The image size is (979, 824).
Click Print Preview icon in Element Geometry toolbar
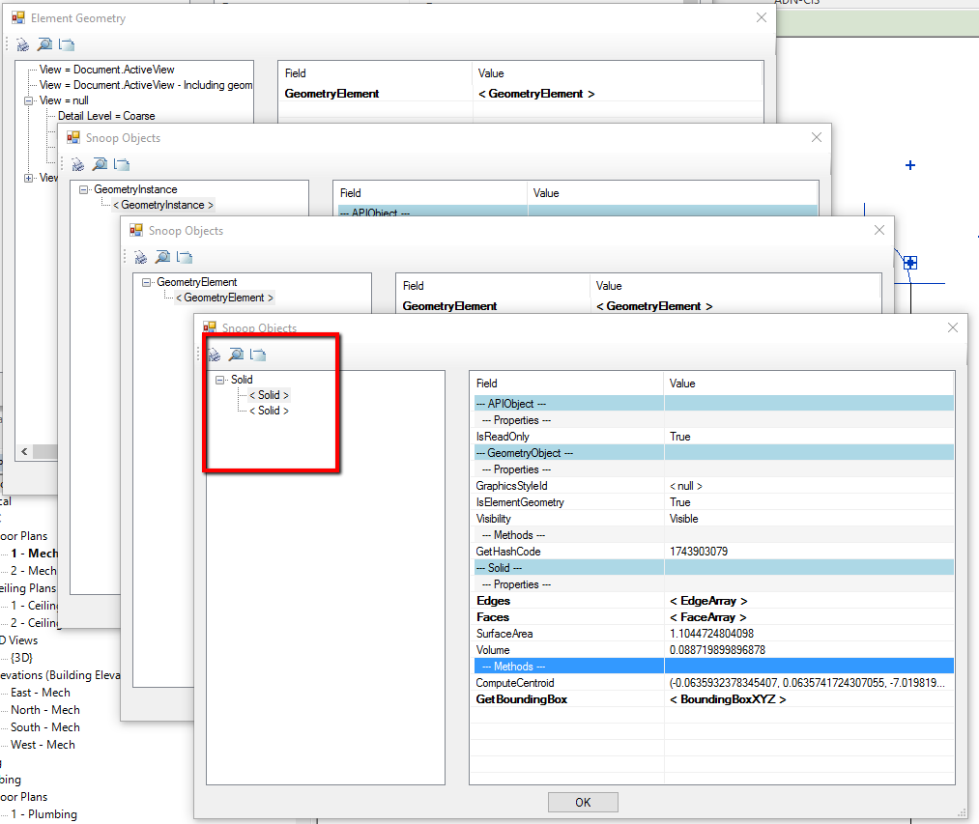44,44
